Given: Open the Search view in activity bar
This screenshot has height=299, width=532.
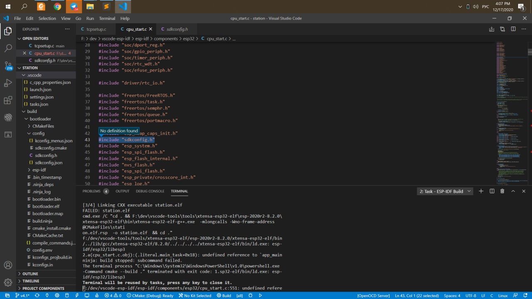Looking at the screenshot, I should pos(8,48).
